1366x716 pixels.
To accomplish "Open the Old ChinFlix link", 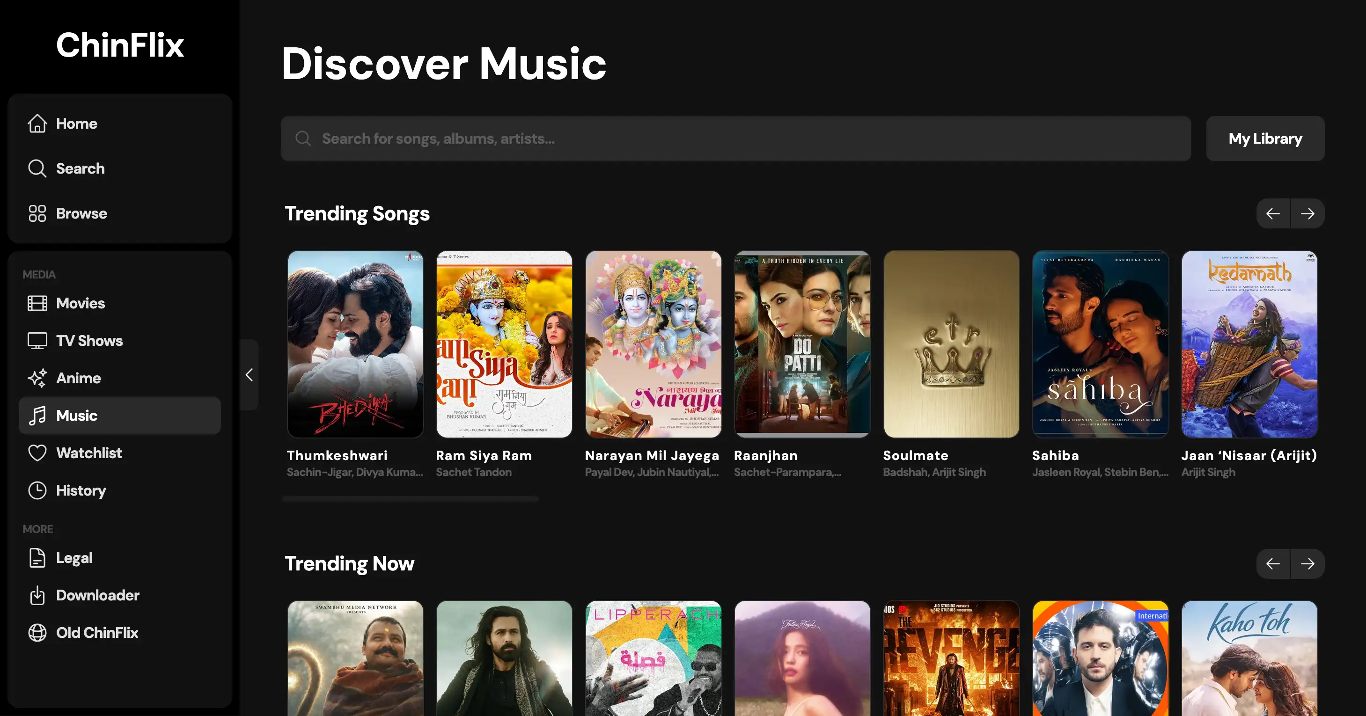I will [120, 633].
